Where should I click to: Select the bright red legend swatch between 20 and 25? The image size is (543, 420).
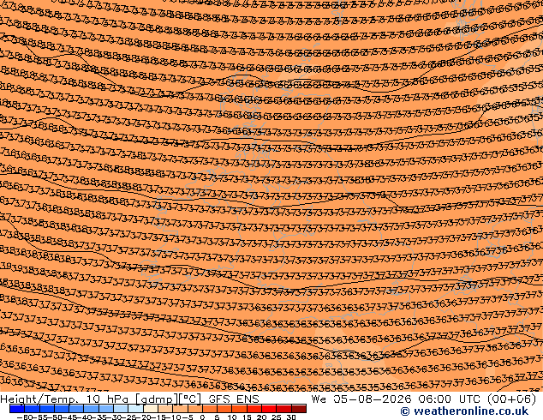coord(269,409)
